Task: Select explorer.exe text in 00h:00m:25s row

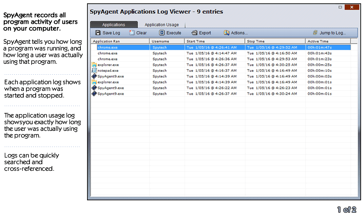Action: click(x=108, y=65)
